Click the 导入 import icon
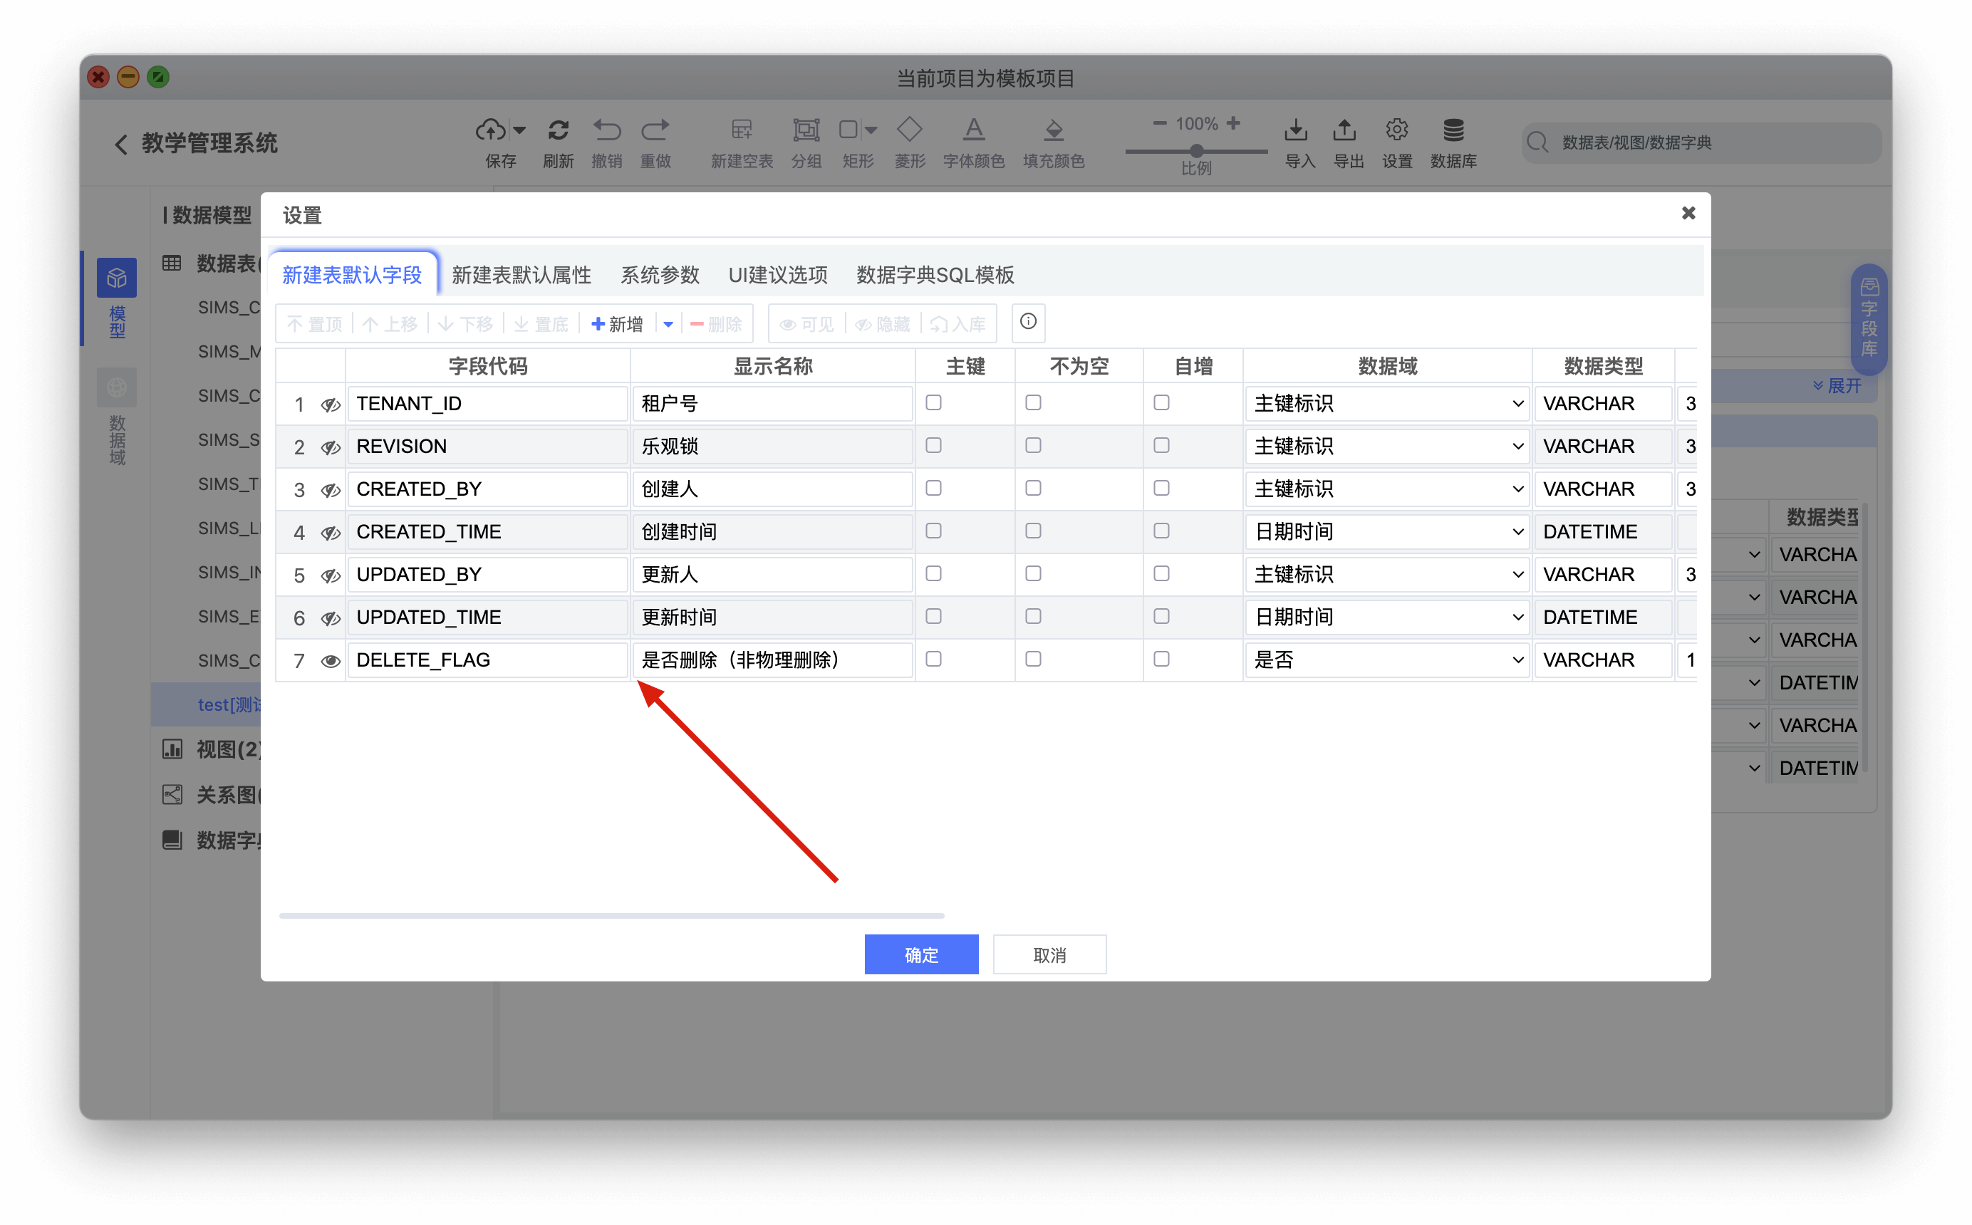Image resolution: width=1972 pixels, height=1225 pixels. [x=1295, y=130]
